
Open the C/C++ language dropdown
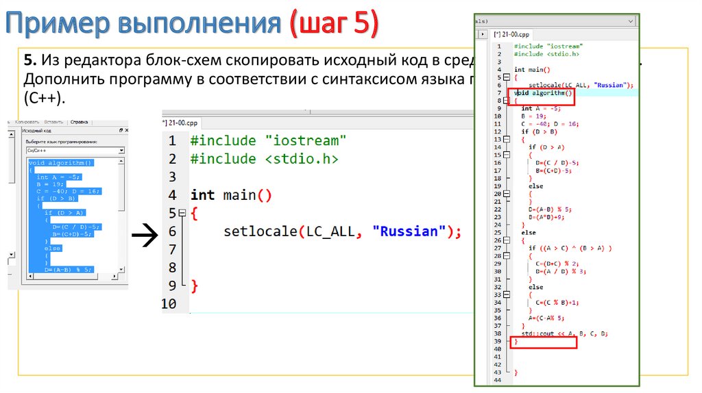pyautogui.click(x=121, y=151)
